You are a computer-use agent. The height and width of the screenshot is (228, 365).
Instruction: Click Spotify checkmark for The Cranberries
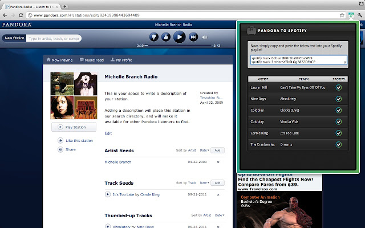coord(338,144)
